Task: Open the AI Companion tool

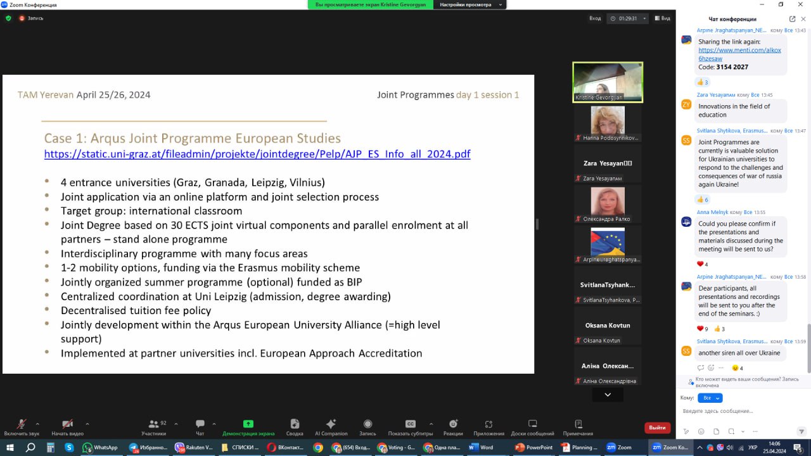Action: click(331, 424)
